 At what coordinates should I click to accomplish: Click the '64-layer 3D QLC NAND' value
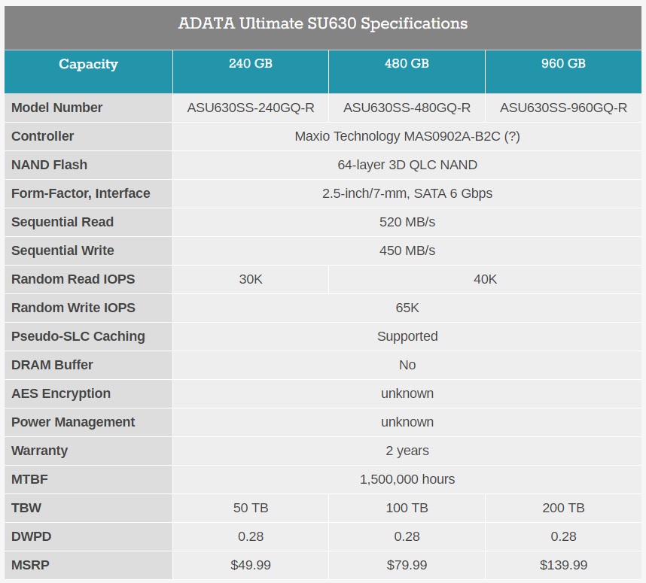(x=407, y=165)
